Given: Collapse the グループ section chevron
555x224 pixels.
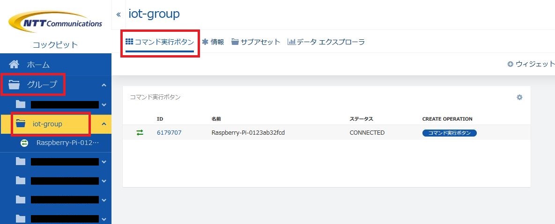Looking at the screenshot, I should pyautogui.click(x=104, y=85).
